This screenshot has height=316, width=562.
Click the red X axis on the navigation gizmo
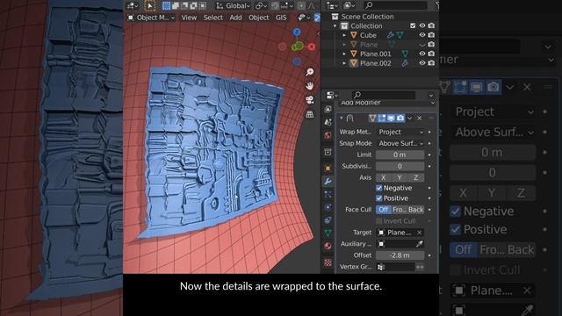pos(311,47)
